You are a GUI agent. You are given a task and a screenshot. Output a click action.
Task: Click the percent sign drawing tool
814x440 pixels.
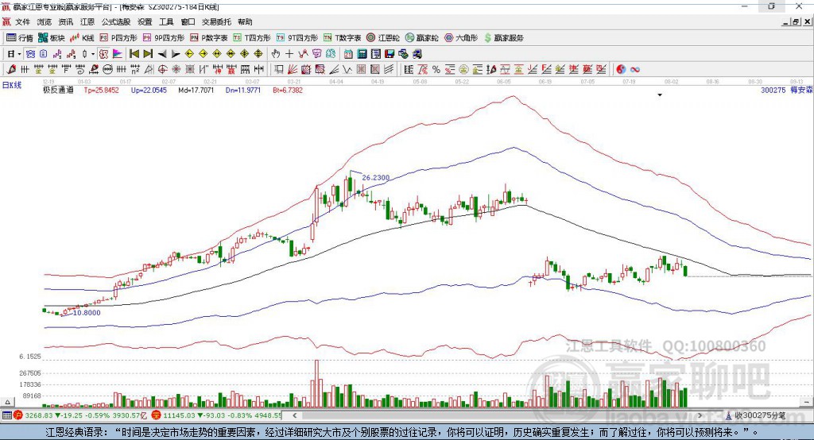(x=436, y=69)
